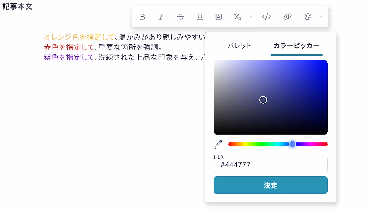Click the circular handle in the color gradient area
Screen dimensions: 372x212
click(x=263, y=100)
